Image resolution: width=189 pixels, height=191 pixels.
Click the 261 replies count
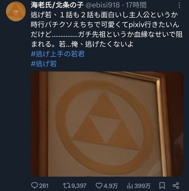44,186
